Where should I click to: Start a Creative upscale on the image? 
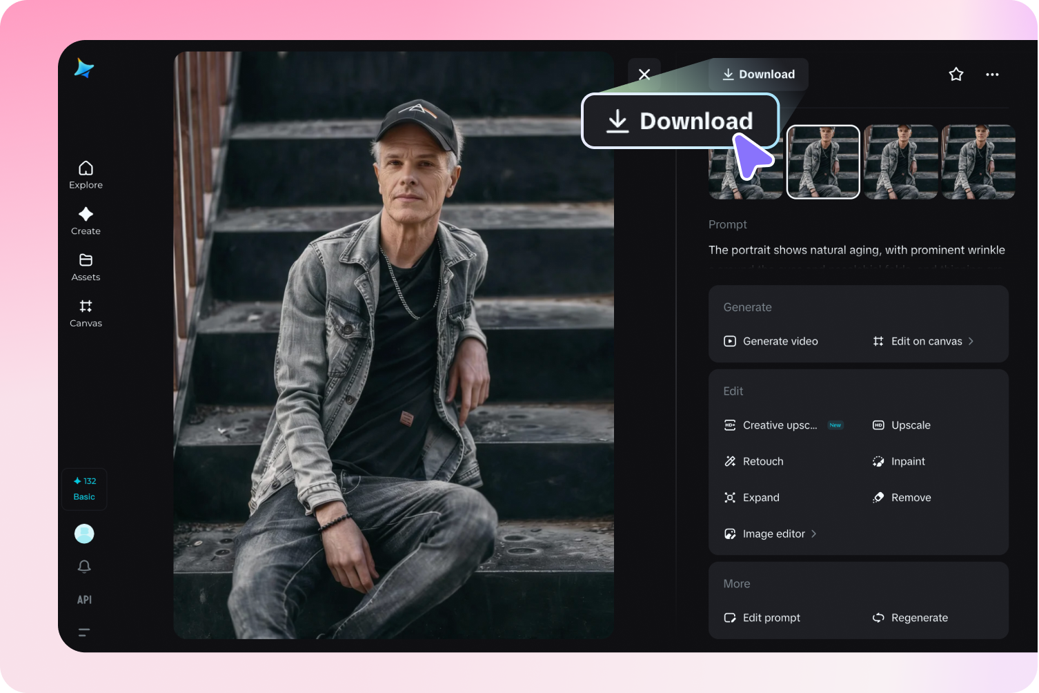[x=780, y=425]
